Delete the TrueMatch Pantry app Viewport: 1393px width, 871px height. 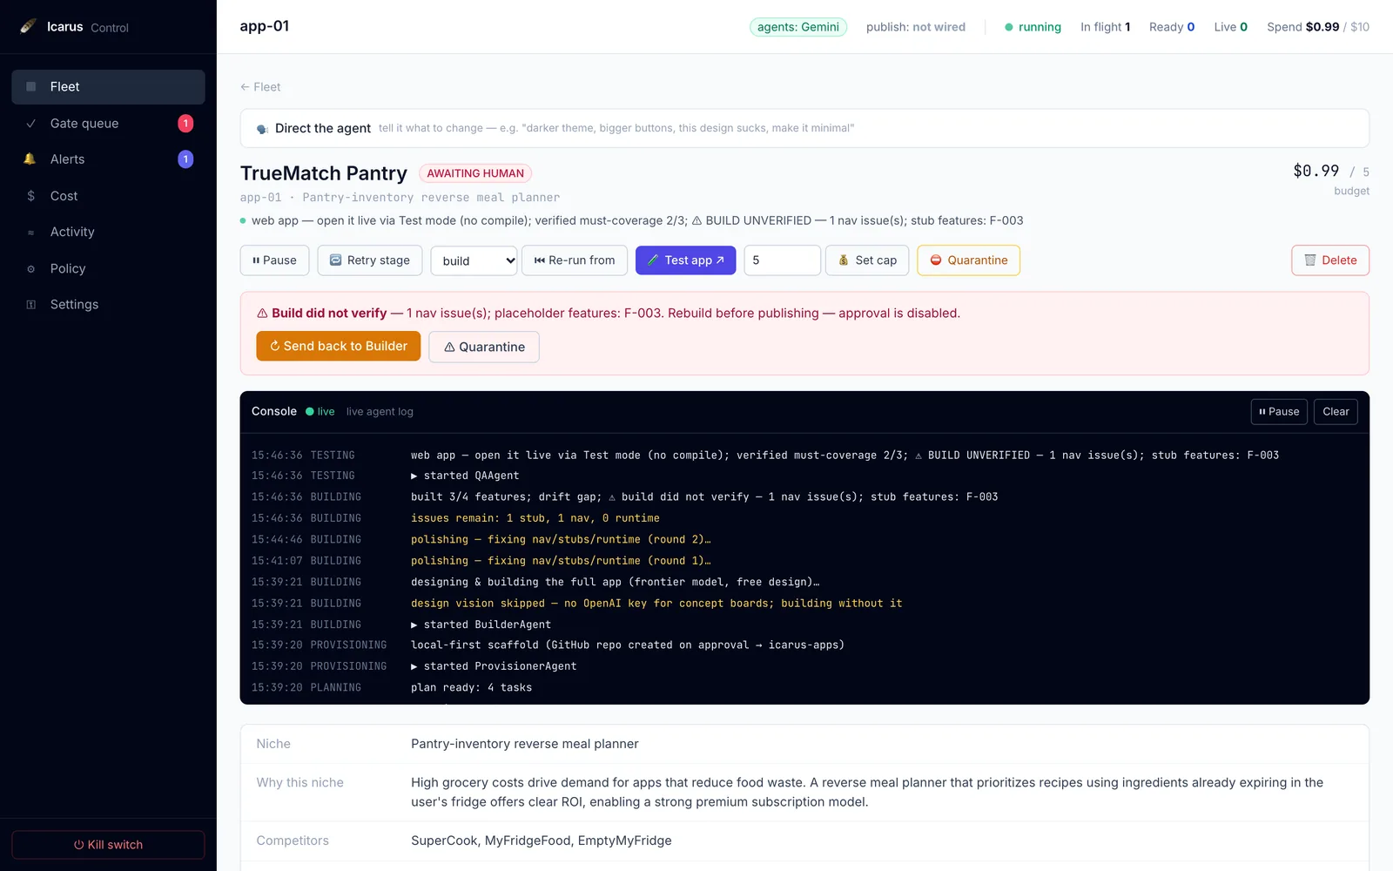[1330, 260]
